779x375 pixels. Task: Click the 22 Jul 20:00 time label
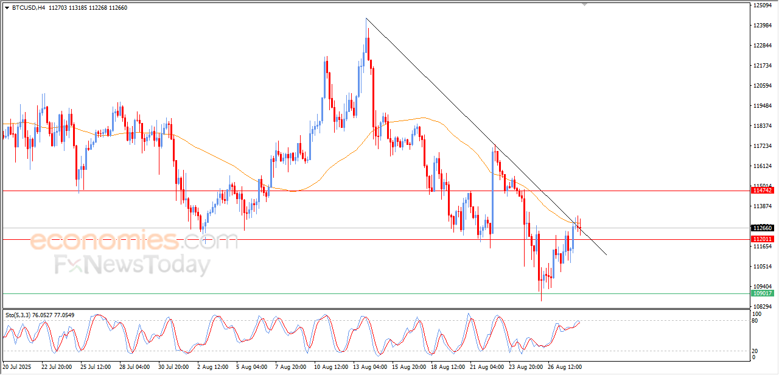tap(56, 367)
